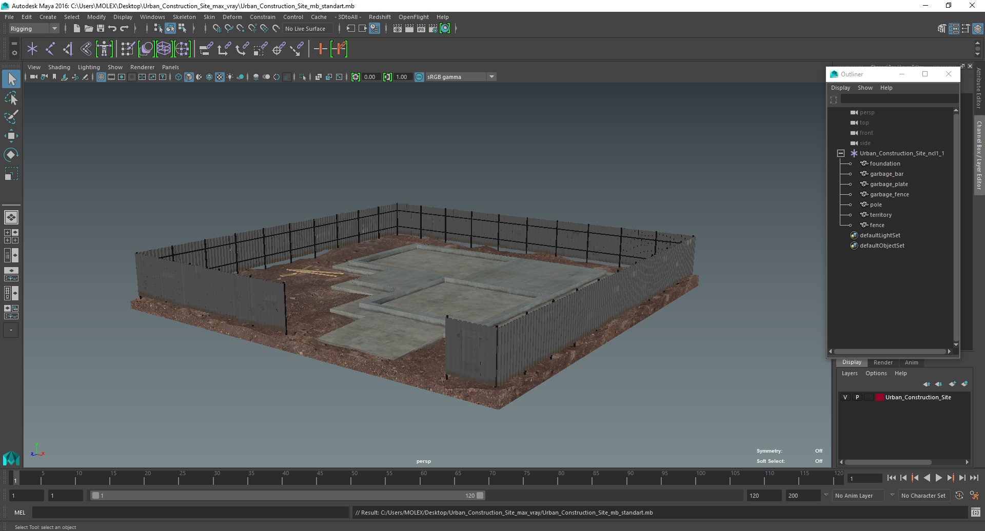Click the IPR render icon
This screenshot has height=531, width=985.
(x=421, y=29)
